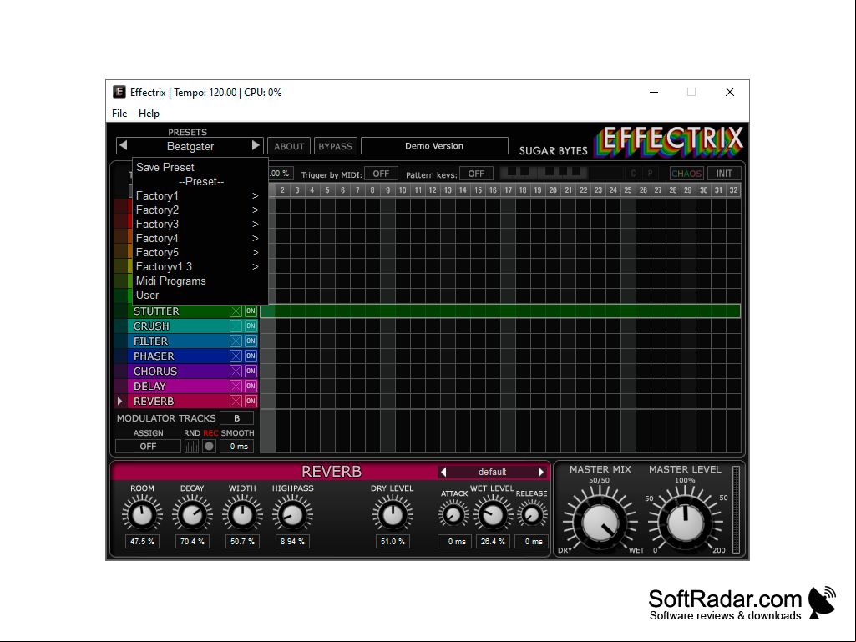Expand the Factory3 preset submenu
Screen dimensions: 856x642
[200, 224]
